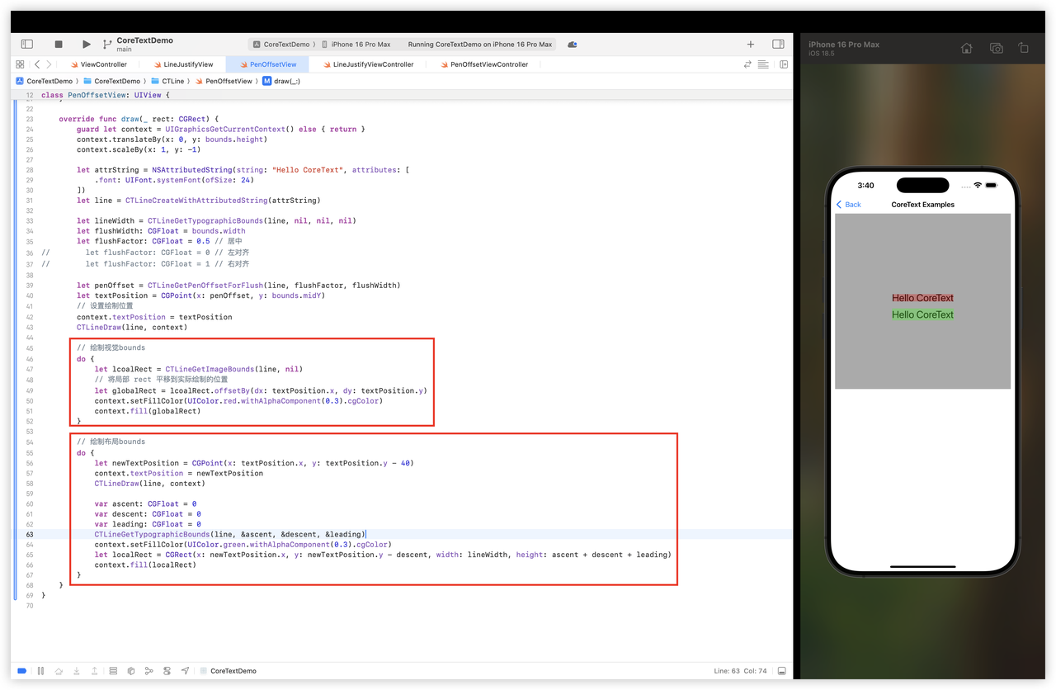The height and width of the screenshot is (690, 1056).
Task: Open the CTLine folder breadcrumb
Action: coord(167,81)
